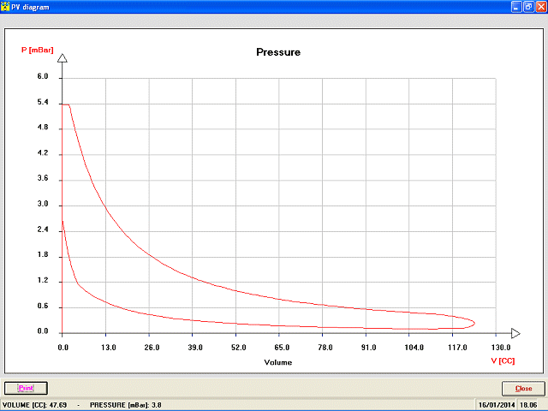Screen dimensions: 548x411
Task: Click the 4.8 value on pressure axis
Action: click(x=43, y=128)
